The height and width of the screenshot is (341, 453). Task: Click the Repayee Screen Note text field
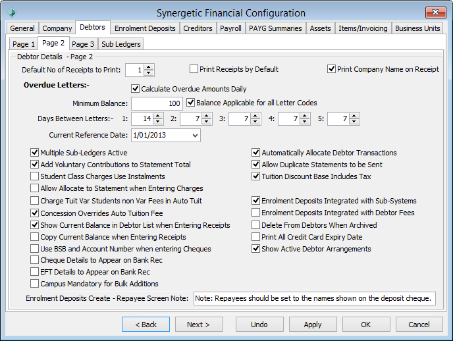point(315,298)
